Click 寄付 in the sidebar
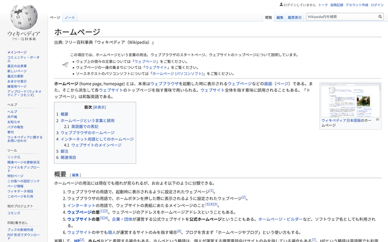This screenshot has width=388, height=242. tap(11, 132)
